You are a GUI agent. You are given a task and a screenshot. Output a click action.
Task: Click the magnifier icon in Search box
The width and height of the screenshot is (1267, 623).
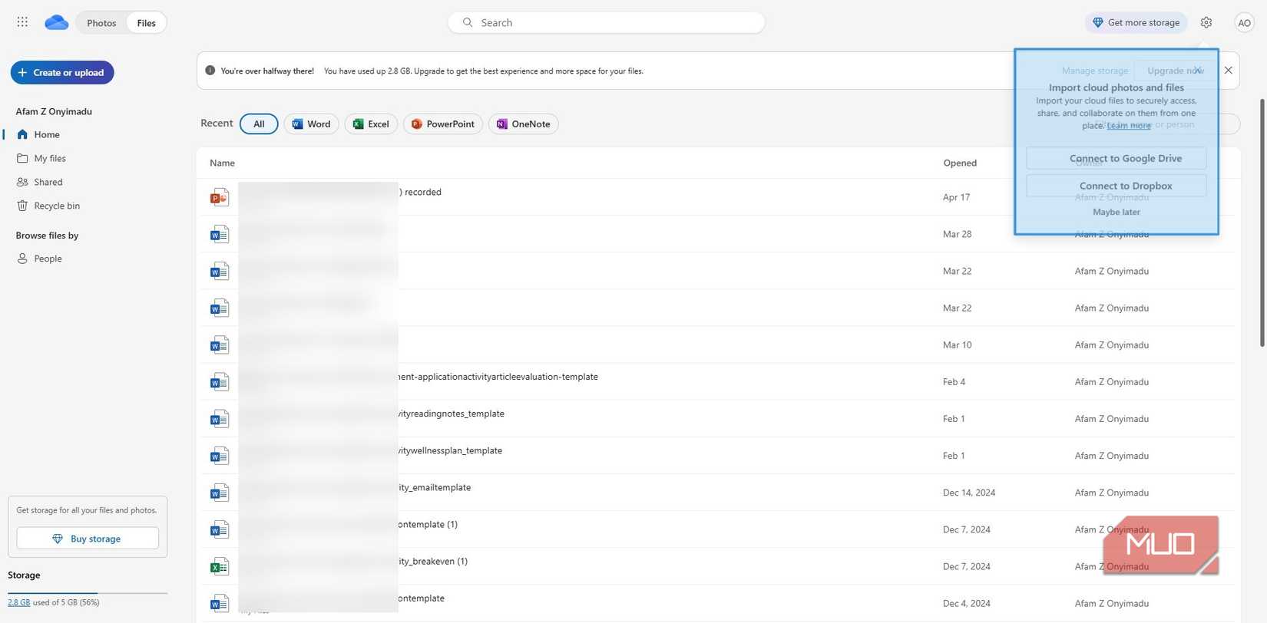[x=467, y=22]
